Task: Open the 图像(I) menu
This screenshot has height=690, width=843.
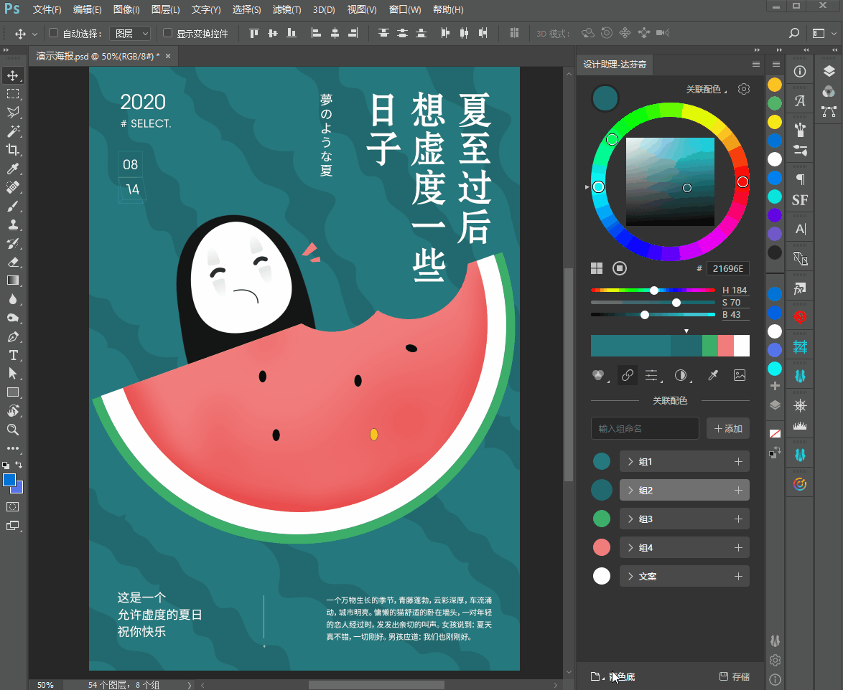Action: 126,9
